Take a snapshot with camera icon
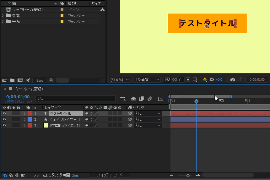270x180 pixels. [232, 79]
